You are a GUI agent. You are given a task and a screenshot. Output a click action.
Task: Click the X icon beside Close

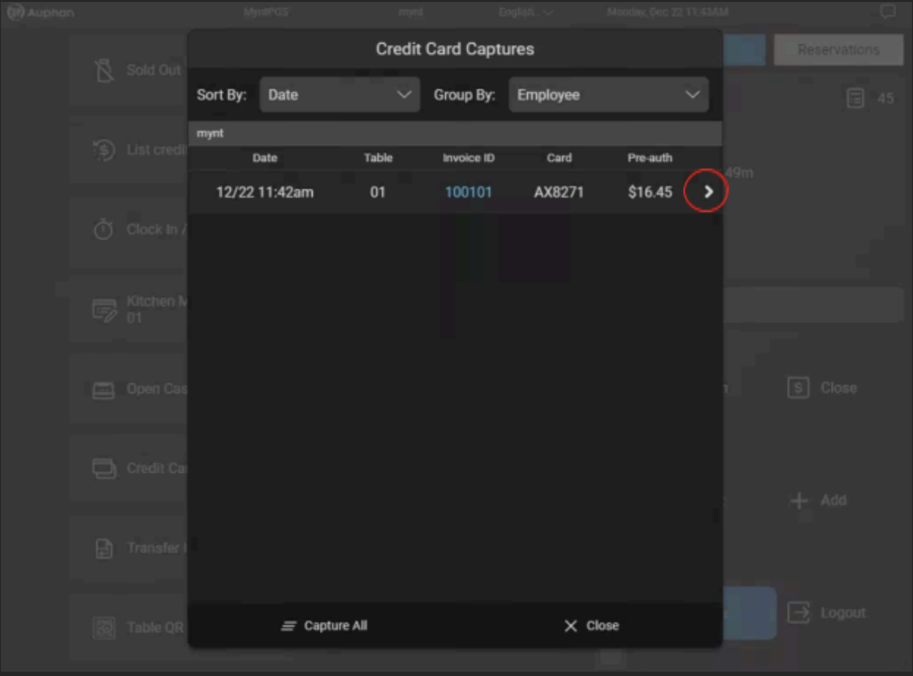tap(571, 625)
